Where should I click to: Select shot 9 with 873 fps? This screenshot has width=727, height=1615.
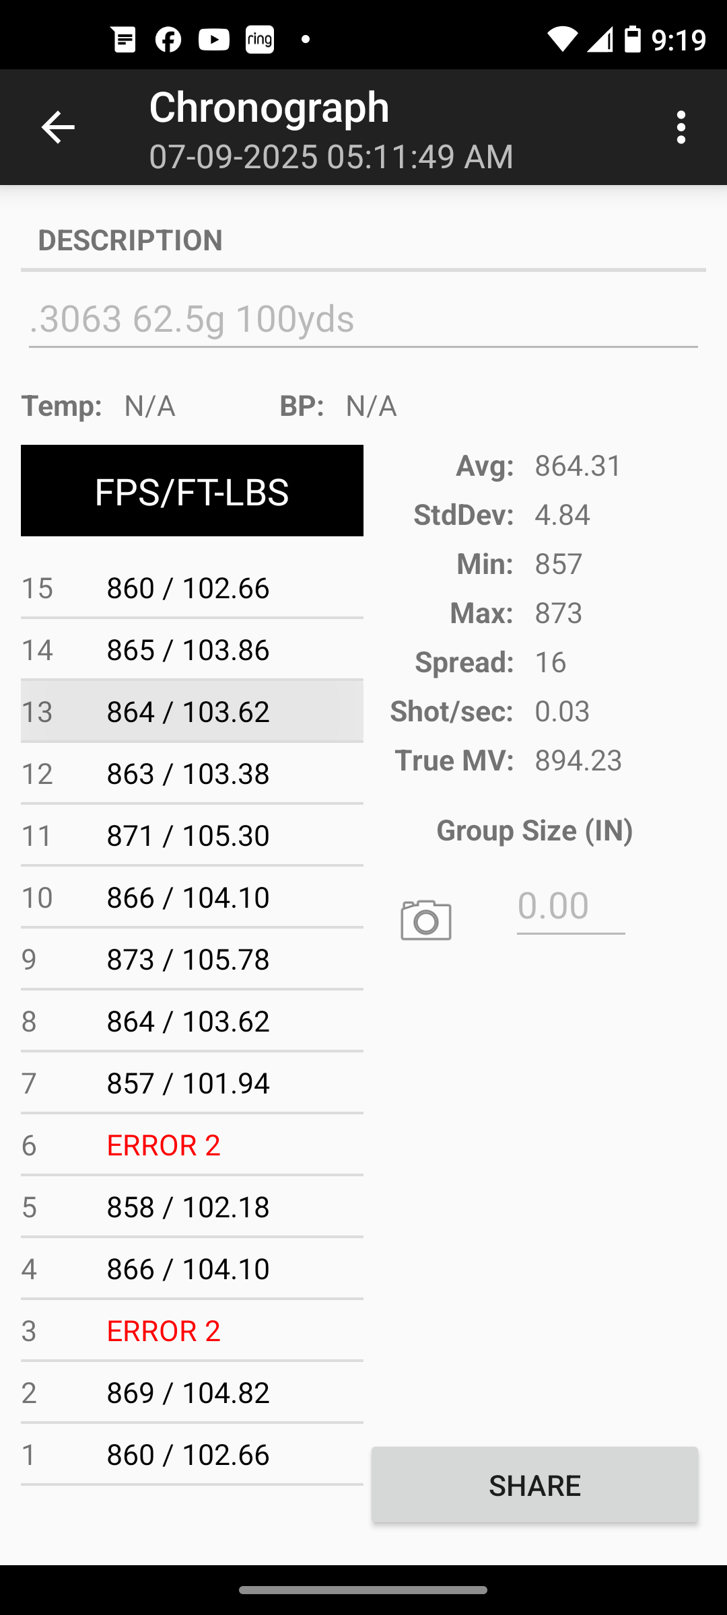pyautogui.click(x=192, y=959)
